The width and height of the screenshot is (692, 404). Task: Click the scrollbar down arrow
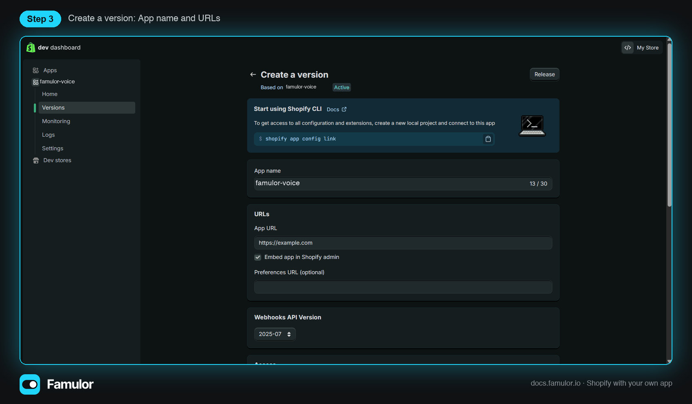[669, 362]
